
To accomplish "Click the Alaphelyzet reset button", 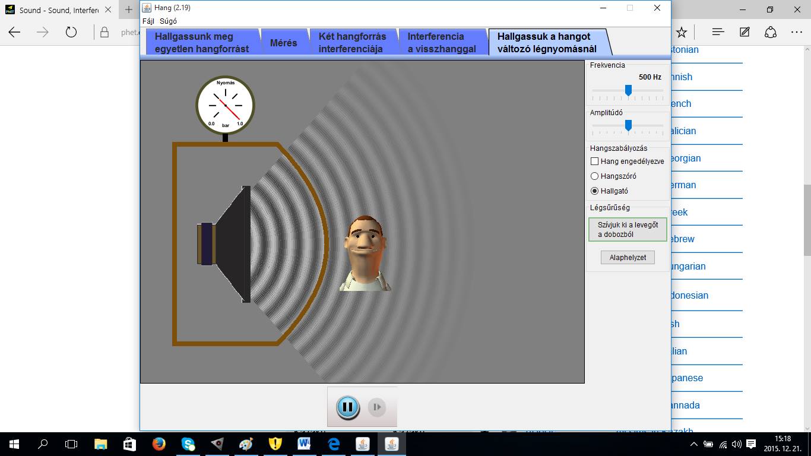I will [628, 258].
